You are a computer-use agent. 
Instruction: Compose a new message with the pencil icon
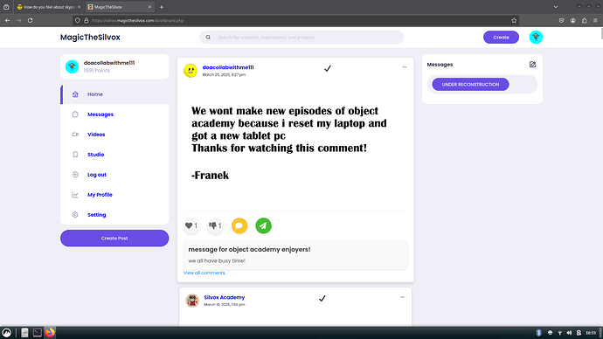click(532, 65)
